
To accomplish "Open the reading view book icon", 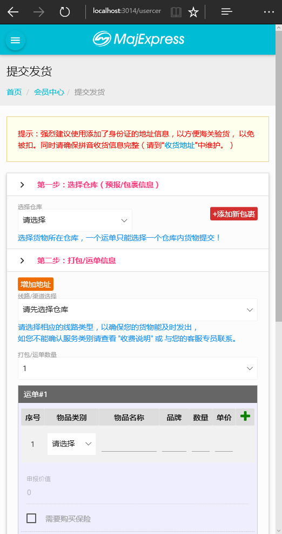I will click(176, 12).
